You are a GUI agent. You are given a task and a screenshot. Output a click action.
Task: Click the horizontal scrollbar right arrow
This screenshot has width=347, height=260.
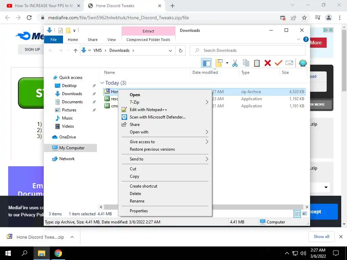(x=307, y=207)
